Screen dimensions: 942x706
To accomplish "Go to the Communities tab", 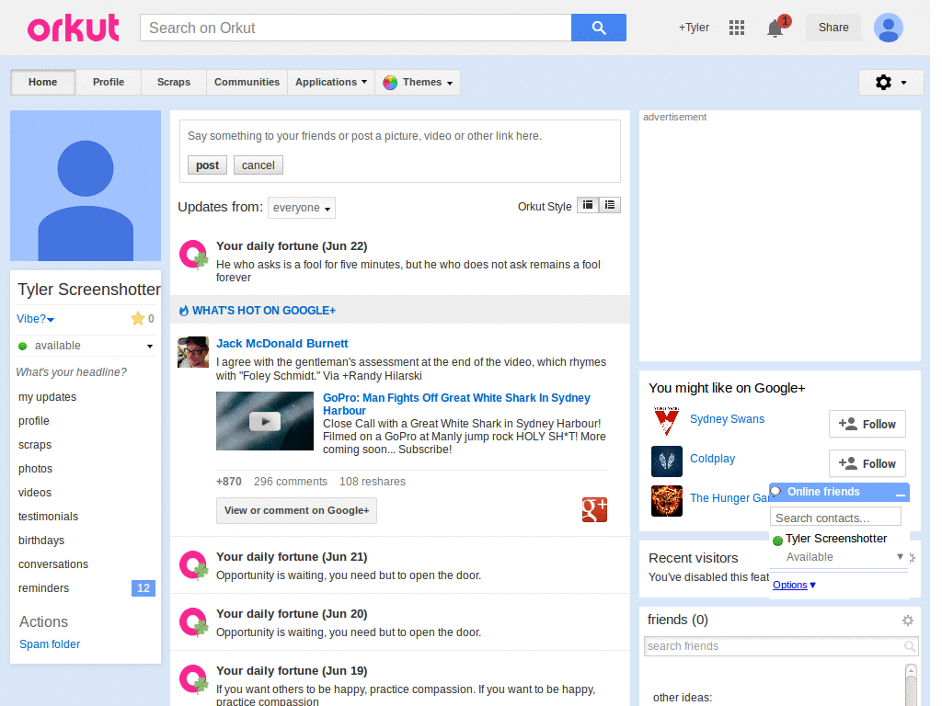I will pyautogui.click(x=247, y=83).
